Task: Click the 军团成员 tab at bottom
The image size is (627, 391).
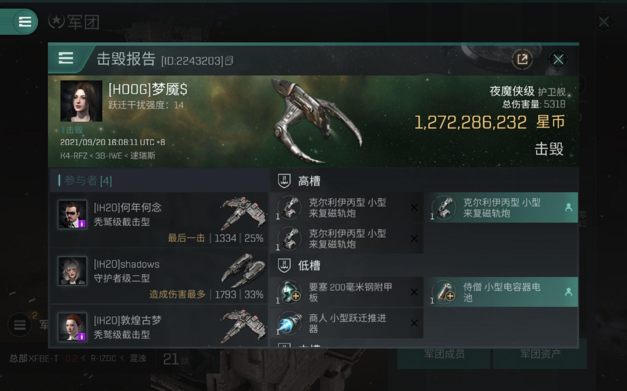Action: 444,354
